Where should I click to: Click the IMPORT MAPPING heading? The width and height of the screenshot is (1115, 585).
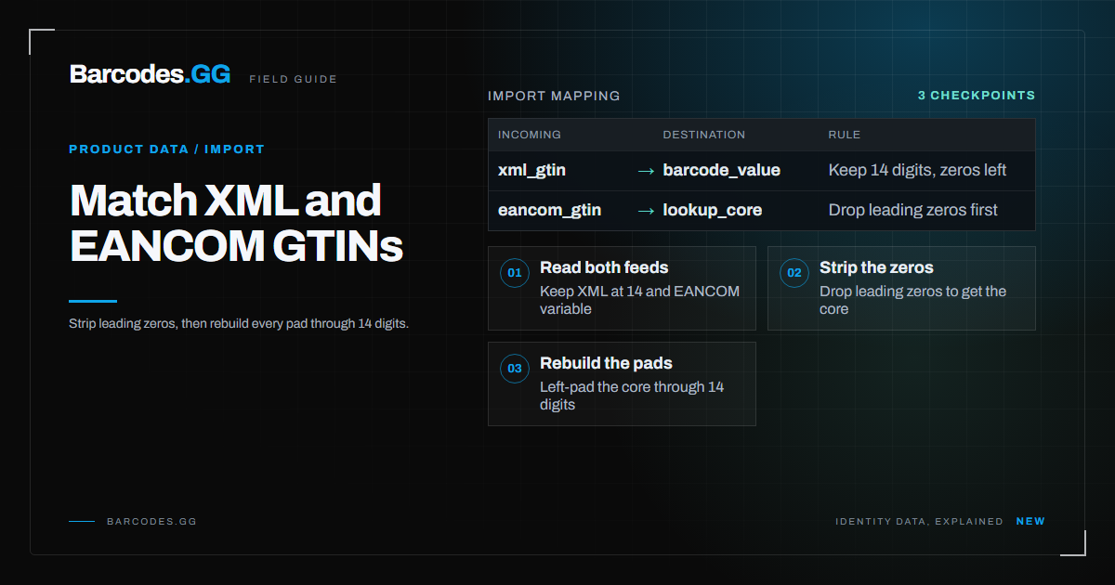[554, 96]
